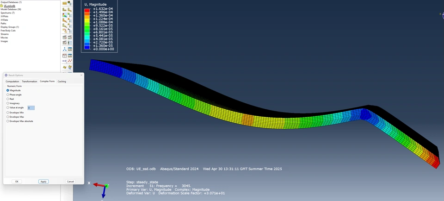The image size is (444, 201).
Task: Click the Apply button
Action: pyautogui.click(x=43, y=182)
